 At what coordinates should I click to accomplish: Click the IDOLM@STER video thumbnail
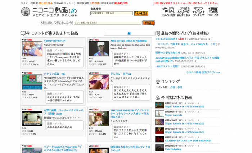[99, 119]
